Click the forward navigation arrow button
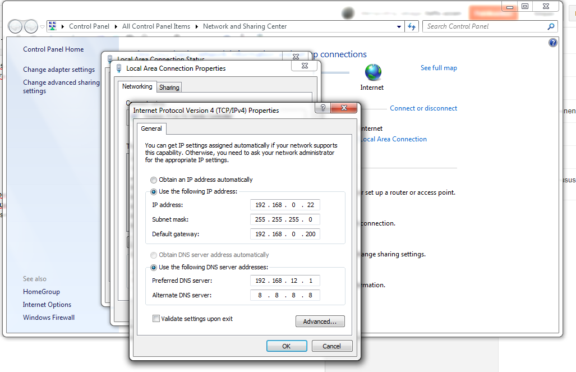 click(31, 26)
